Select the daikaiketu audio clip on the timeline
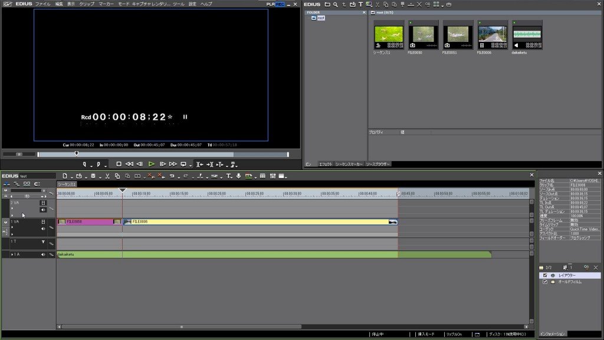The height and width of the screenshot is (340, 604). (x=274, y=255)
